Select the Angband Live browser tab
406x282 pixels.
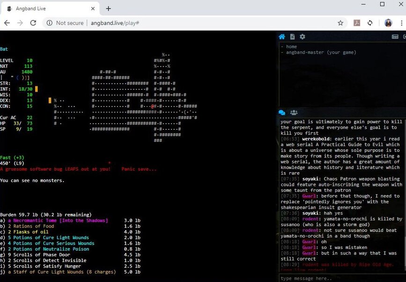coord(49,8)
